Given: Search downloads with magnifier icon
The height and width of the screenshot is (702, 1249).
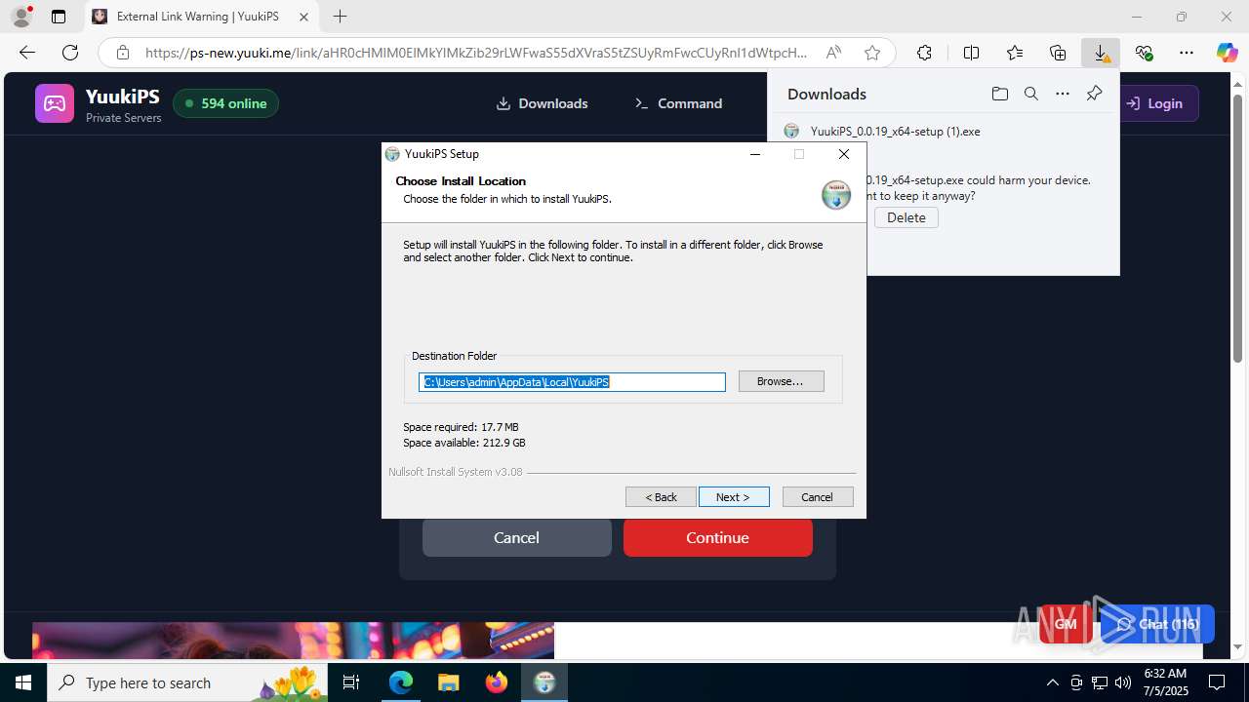Looking at the screenshot, I should point(1031,94).
